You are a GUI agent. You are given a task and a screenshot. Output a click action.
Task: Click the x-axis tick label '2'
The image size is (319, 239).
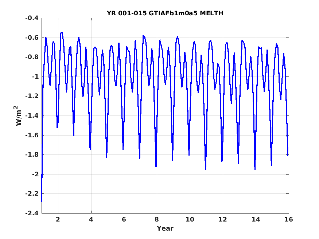[x=58, y=219]
